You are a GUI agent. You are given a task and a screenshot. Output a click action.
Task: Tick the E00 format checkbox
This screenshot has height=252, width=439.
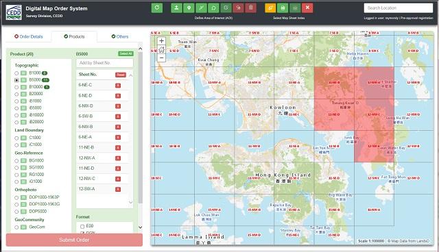(82, 226)
